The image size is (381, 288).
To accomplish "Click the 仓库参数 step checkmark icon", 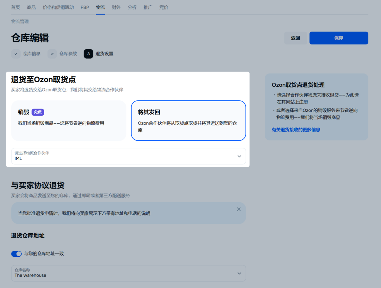I will (52, 54).
